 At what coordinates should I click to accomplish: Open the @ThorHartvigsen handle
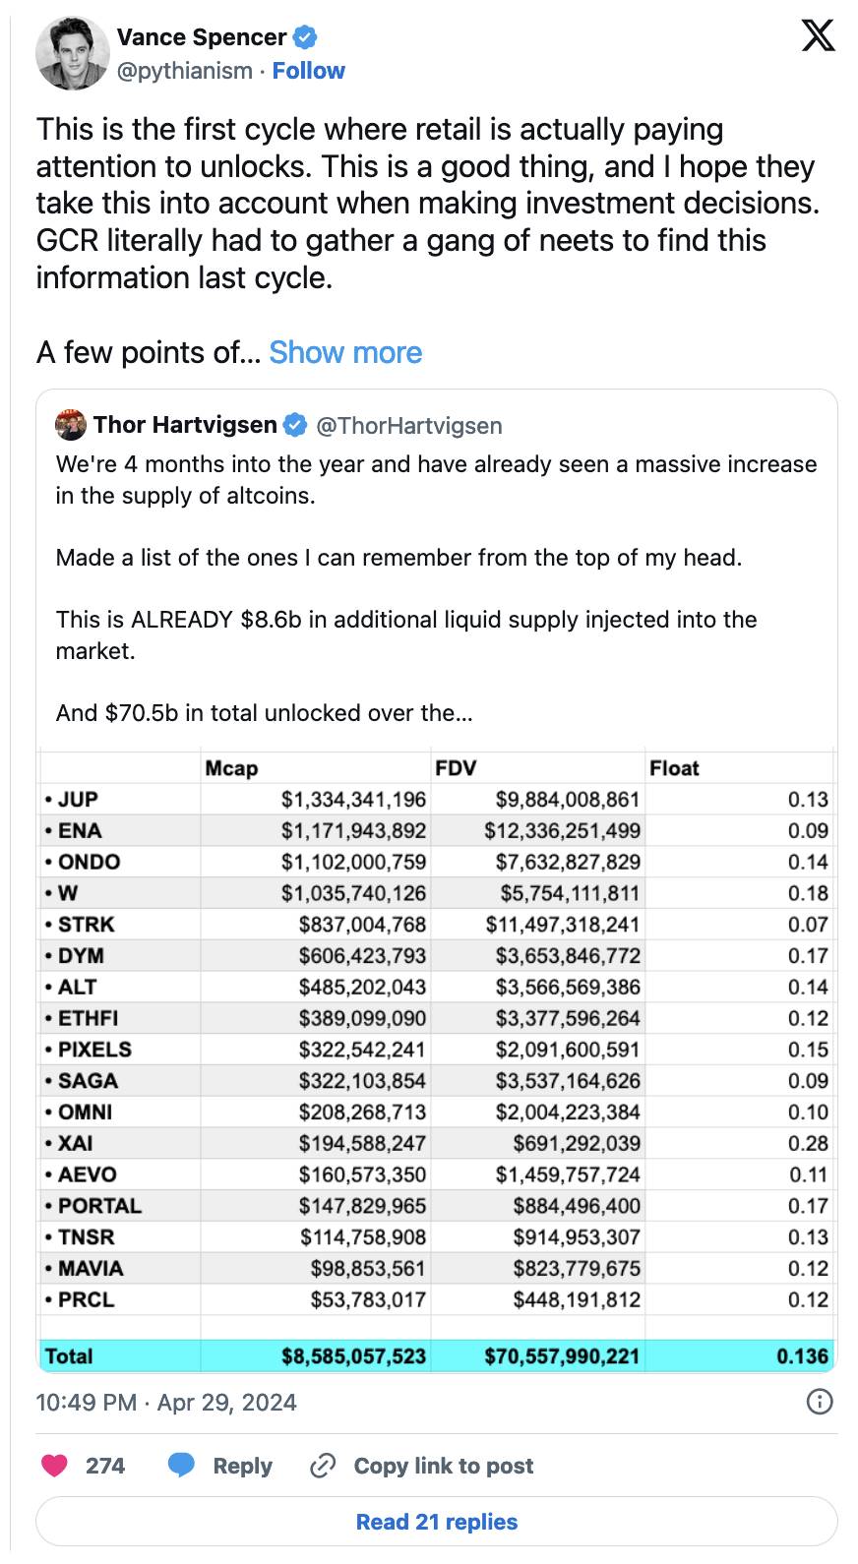click(x=408, y=425)
